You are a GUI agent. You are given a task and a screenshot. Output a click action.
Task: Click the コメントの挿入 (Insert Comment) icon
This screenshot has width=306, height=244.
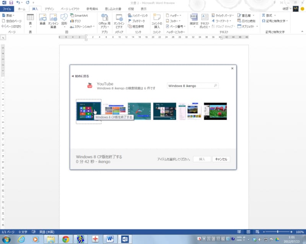[156, 20]
